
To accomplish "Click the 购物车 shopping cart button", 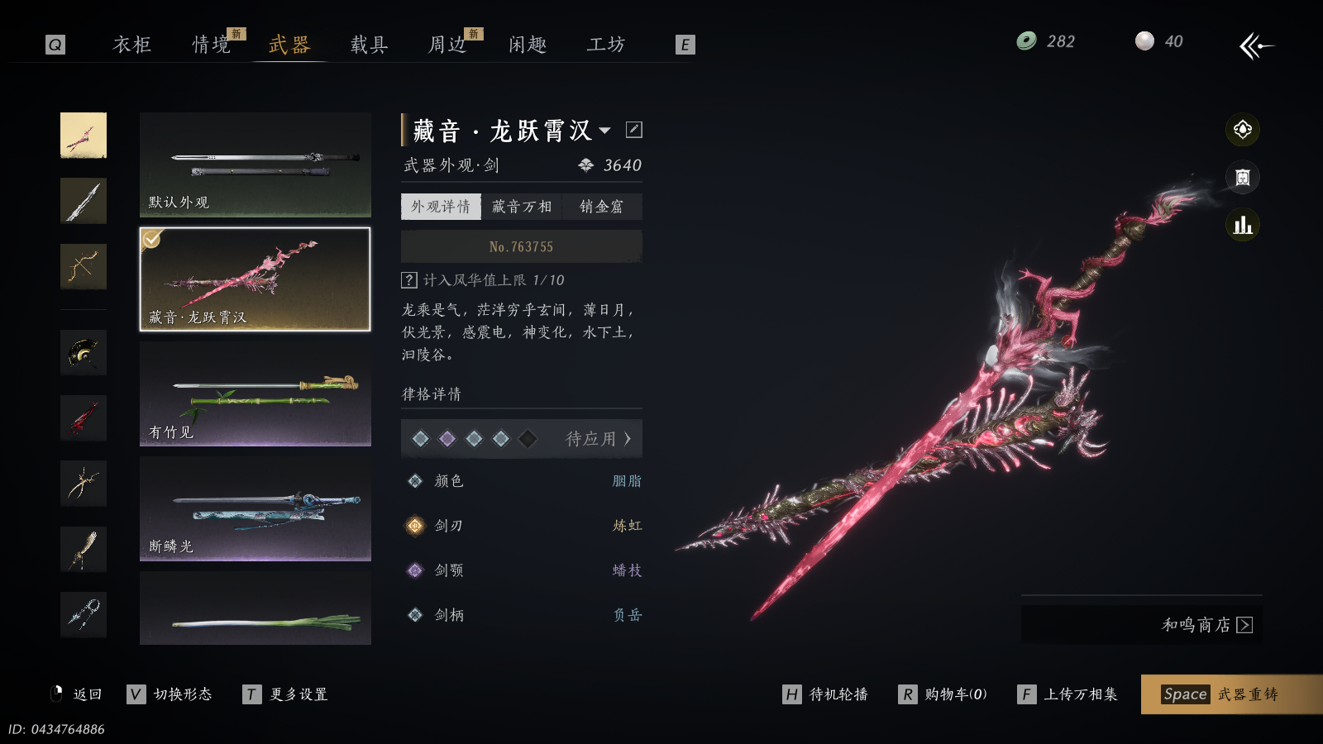I will pos(943,694).
